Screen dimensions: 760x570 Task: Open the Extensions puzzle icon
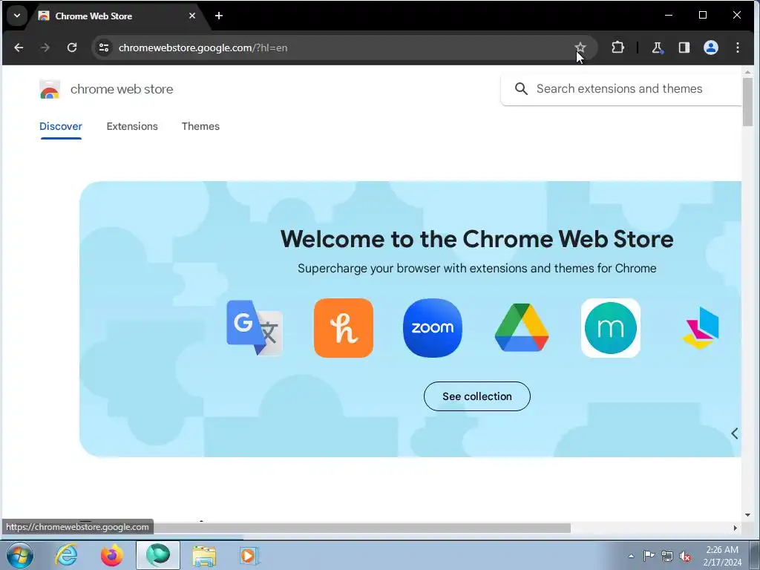617,47
